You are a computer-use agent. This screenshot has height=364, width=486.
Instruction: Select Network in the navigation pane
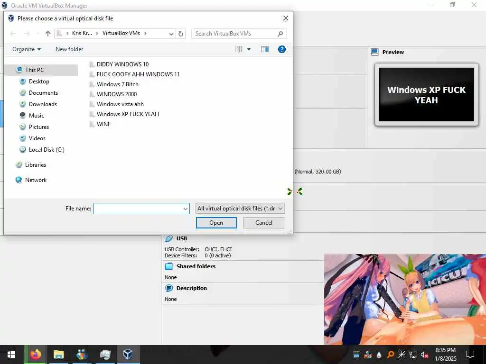coord(36,180)
